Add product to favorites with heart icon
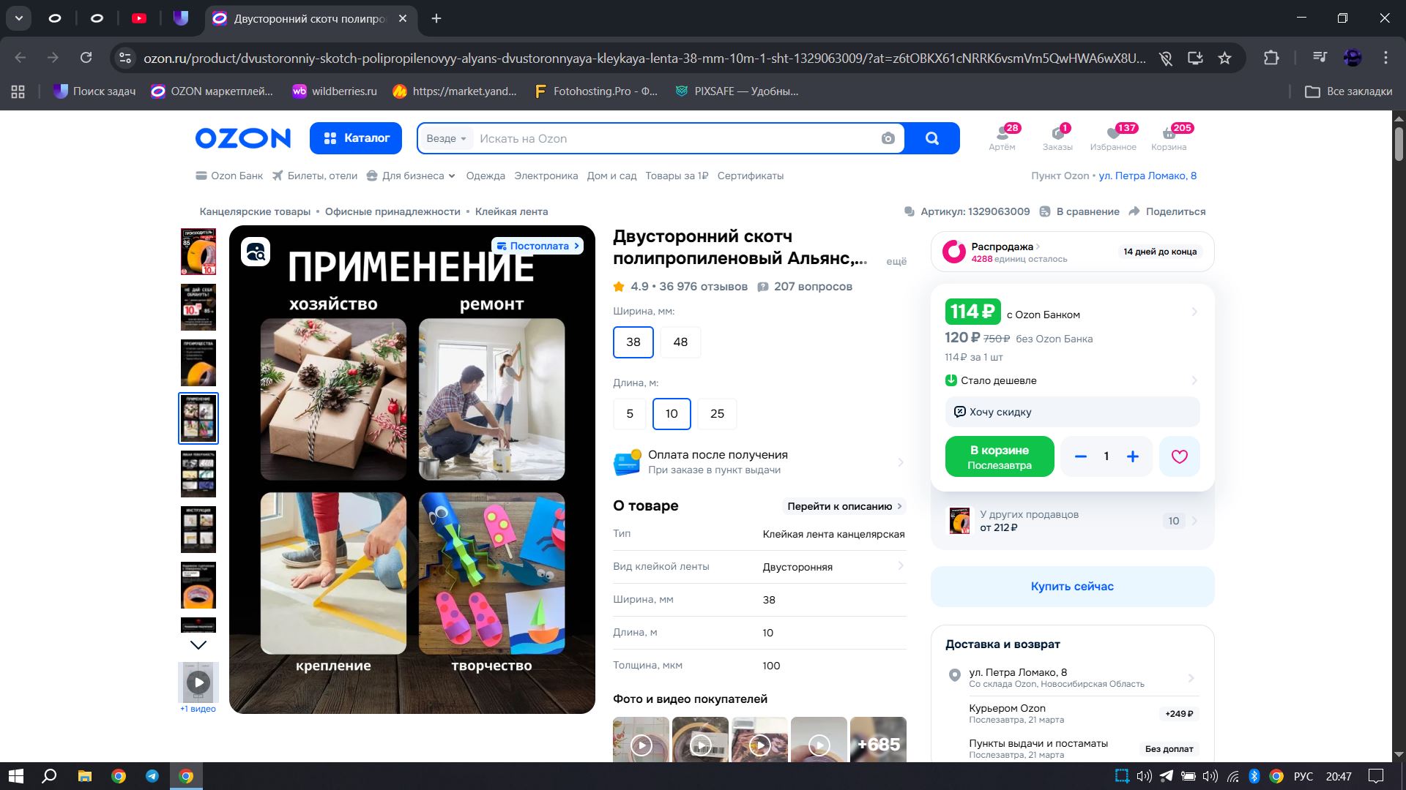This screenshot has height=790, width=1406. (x=1179, y=456)
